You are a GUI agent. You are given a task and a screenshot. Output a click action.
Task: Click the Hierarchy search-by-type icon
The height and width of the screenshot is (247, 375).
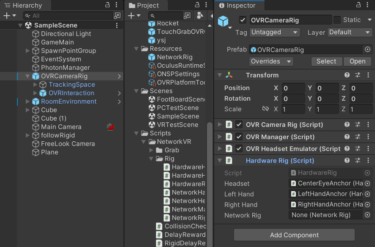click(117, 16)
